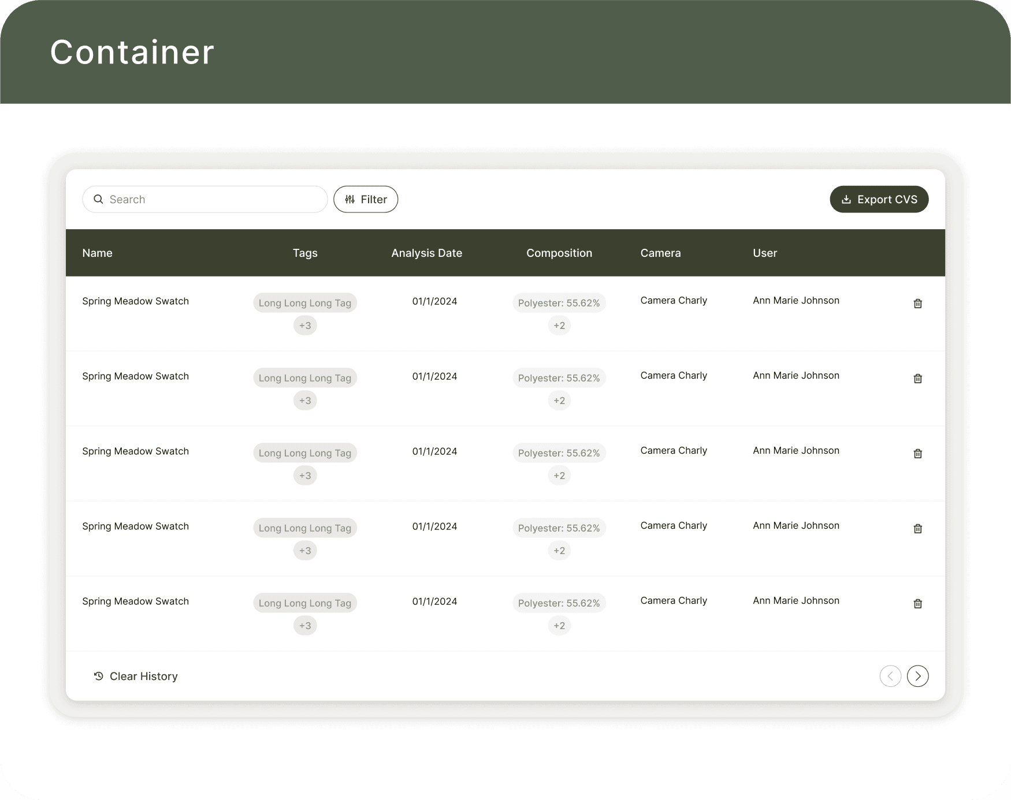Expand the +3 tags badge in the third row
This screenshot has width=1011, height=800.
coord(305,476)
